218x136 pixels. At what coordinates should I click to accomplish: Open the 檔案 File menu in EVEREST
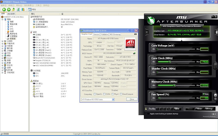pos(4,5)
